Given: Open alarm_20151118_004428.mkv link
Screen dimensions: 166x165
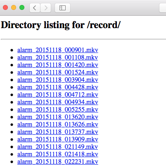Looking at the screenshot, I should pos(58,87).
